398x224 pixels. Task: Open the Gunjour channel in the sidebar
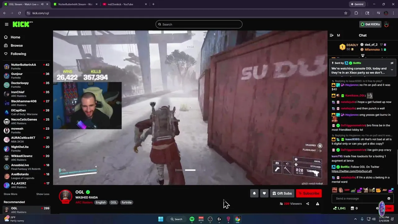(x=26, y=76)
